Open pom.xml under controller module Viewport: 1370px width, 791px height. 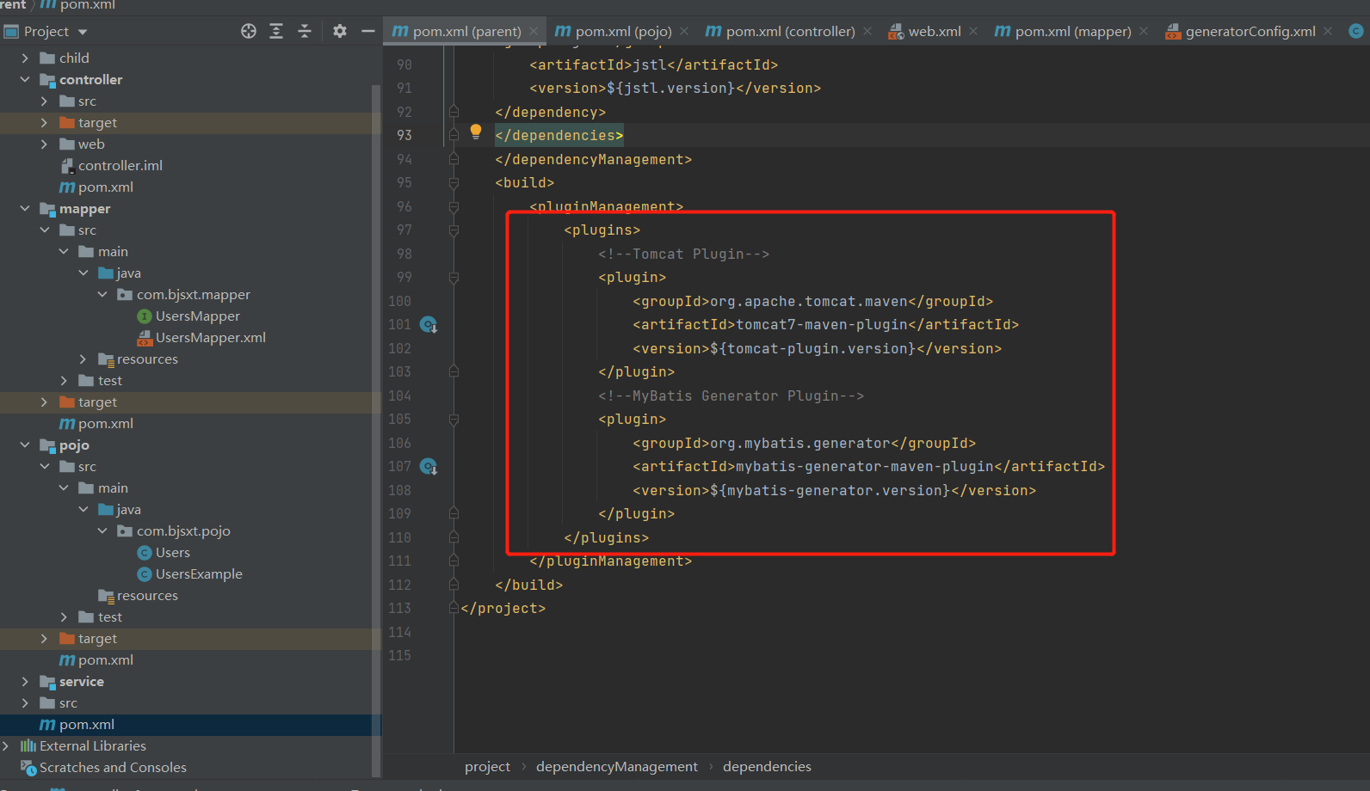click(x=105, y=187)
